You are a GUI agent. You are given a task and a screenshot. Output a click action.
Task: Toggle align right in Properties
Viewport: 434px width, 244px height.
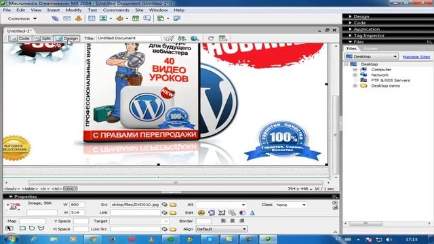(241, 221)
